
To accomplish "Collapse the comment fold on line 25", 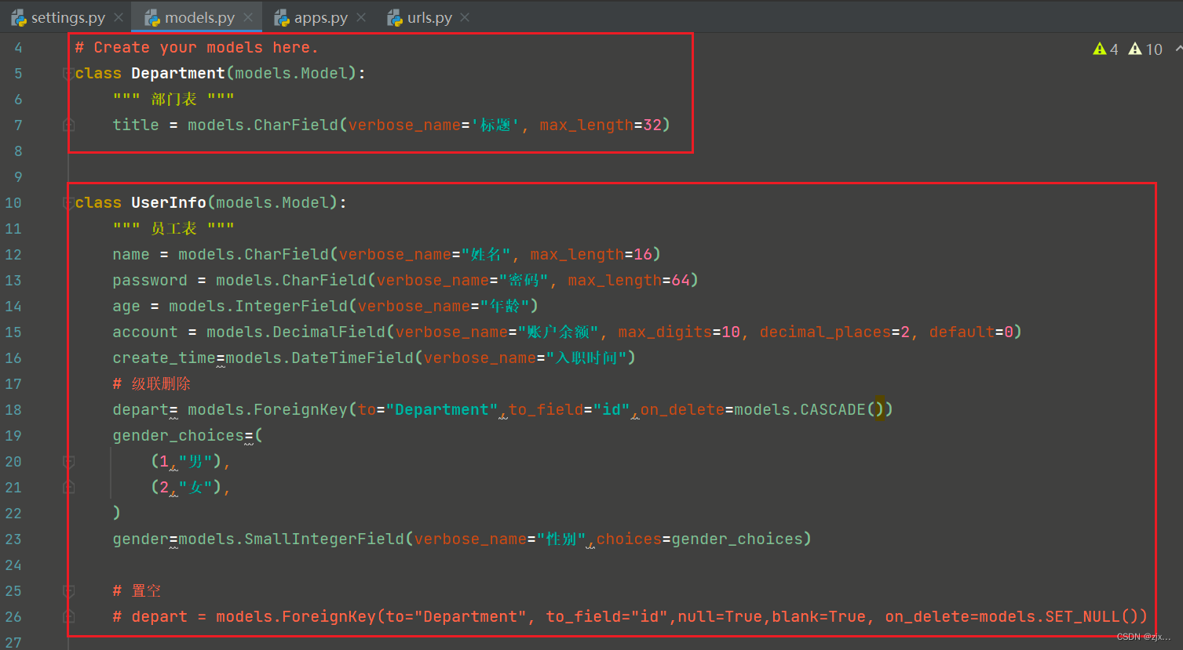I will (x=68, y=591).
